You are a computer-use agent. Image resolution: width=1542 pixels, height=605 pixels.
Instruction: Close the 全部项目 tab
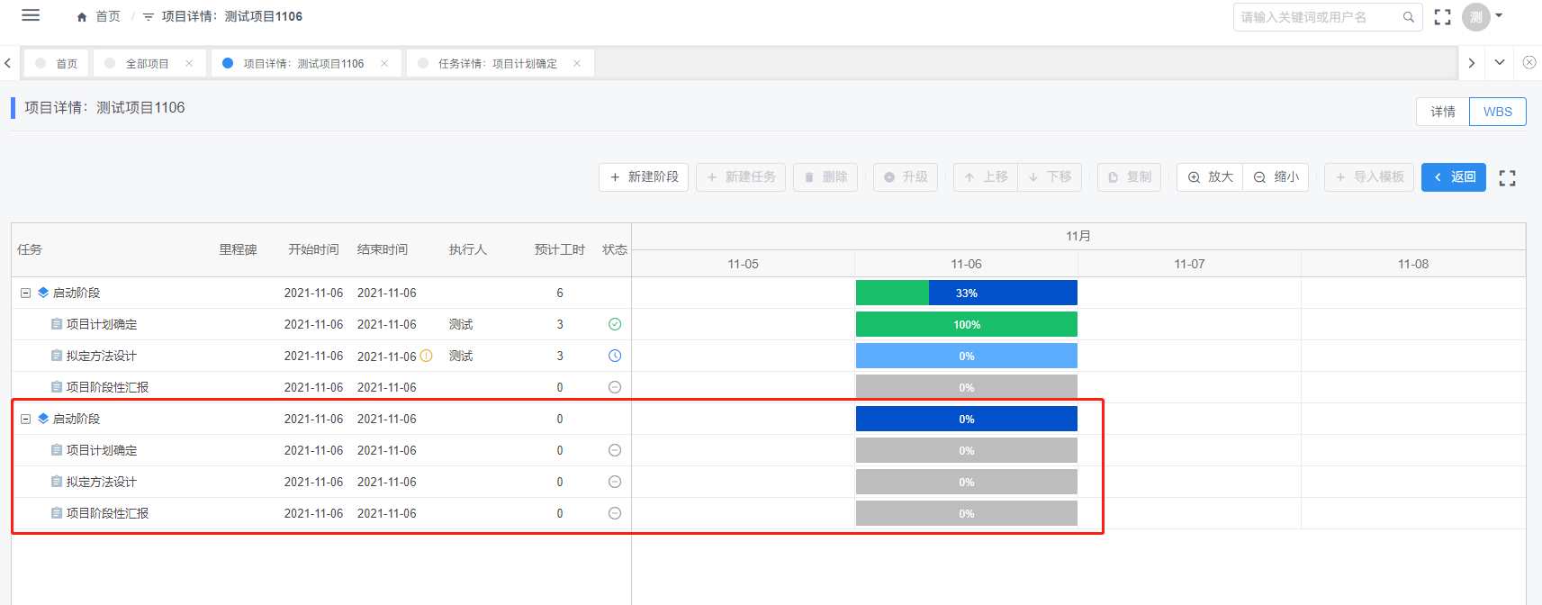click(x=189, y=63)
